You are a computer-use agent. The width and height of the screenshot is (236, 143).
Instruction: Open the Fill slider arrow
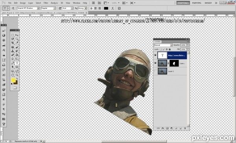tap(188, 49)
